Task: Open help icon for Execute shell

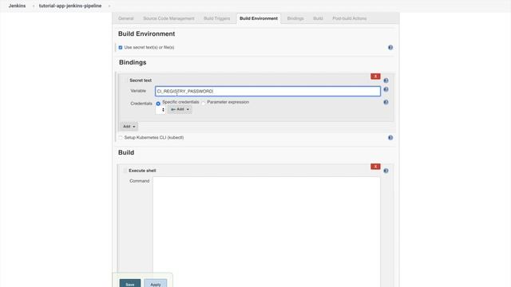Action: pyautogui.click(x=386, y=171)
